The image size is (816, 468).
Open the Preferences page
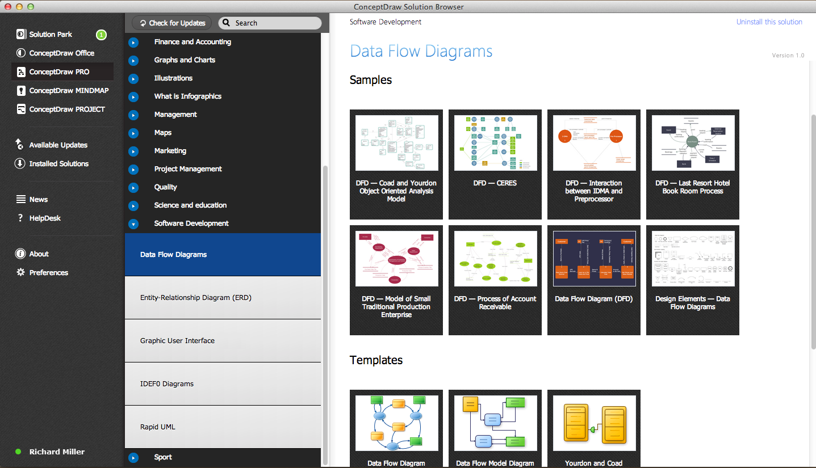click(x=49, y=272)
